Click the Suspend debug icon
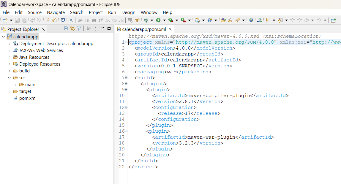The height and width of the screenshot is (184, 341). click(x=87, y=20)
